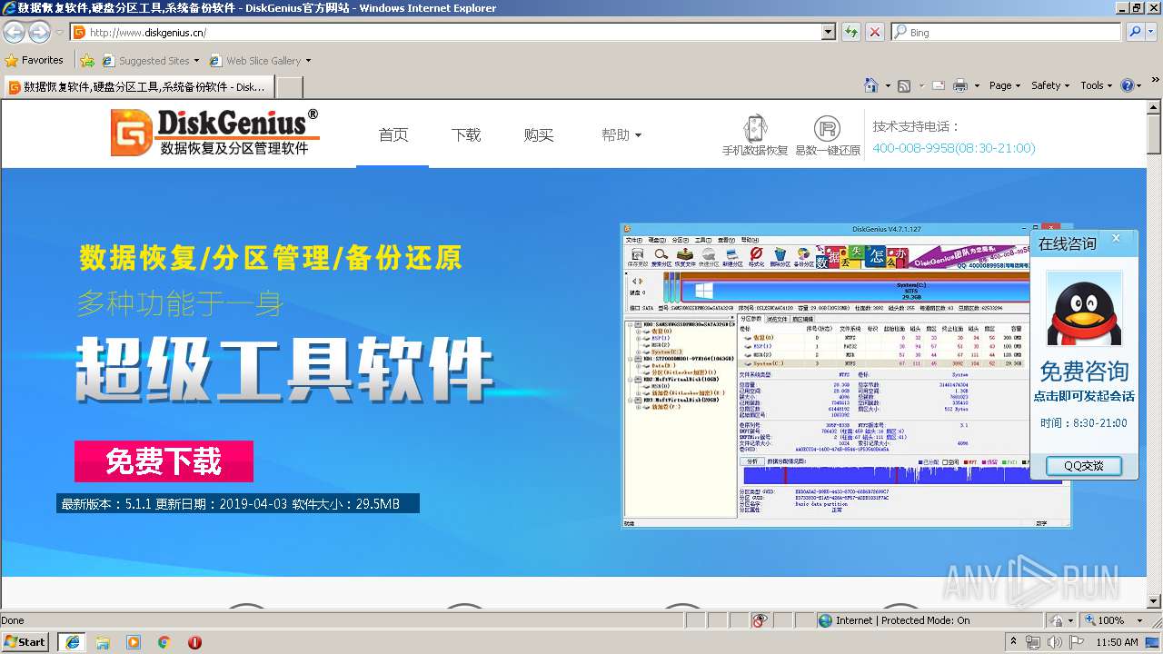Expand Suggested Sites dropdown

tap(197, 61)
